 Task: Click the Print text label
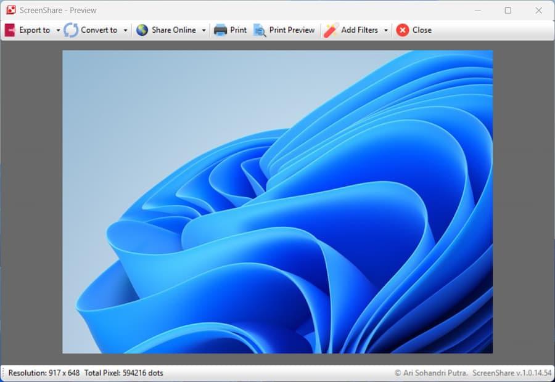[x=238, y=30]
